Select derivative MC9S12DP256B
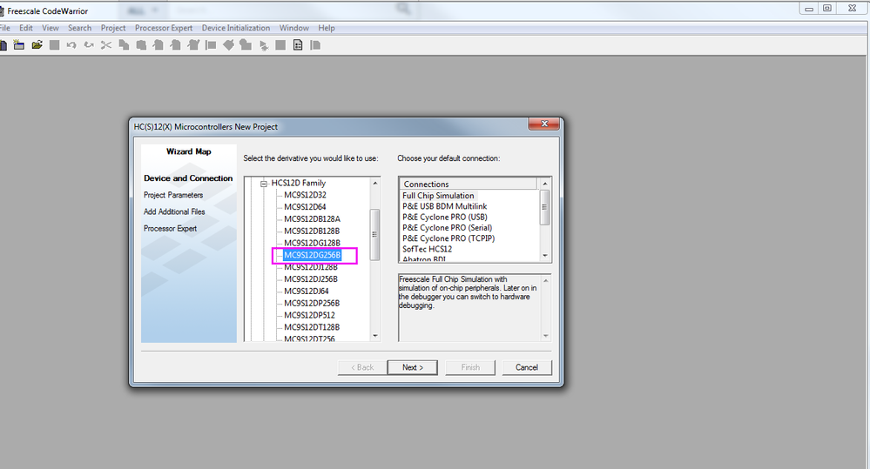The width and height of the screenshot is (870, 469). click(312, 304)
